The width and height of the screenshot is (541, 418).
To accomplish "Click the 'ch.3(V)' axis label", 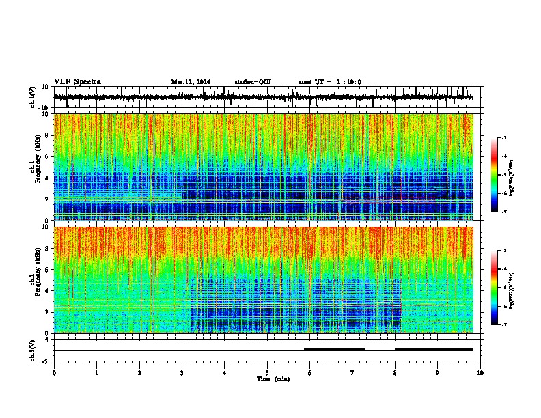I will pos(33,350).
